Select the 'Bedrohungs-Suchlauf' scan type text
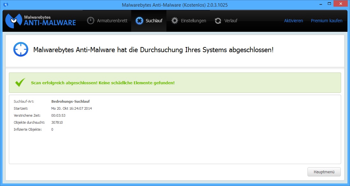The height and width of the screenshot is (186, 350). point(71,101)
